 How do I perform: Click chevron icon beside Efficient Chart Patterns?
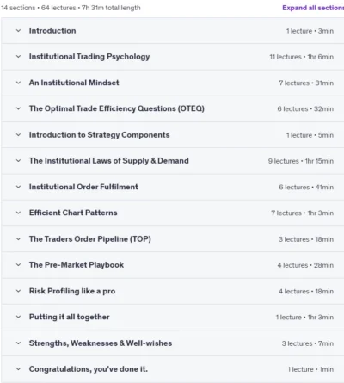[x=18, y=213]
